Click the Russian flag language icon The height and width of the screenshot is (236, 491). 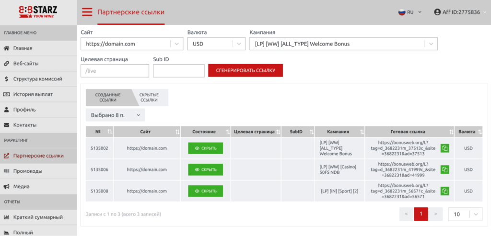pyautogui.click(x=402, y=12)
